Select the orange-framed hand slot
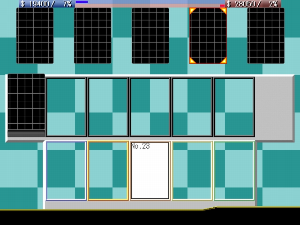The height and width of the screenshot is (225, 300). (x=108, y=171)
